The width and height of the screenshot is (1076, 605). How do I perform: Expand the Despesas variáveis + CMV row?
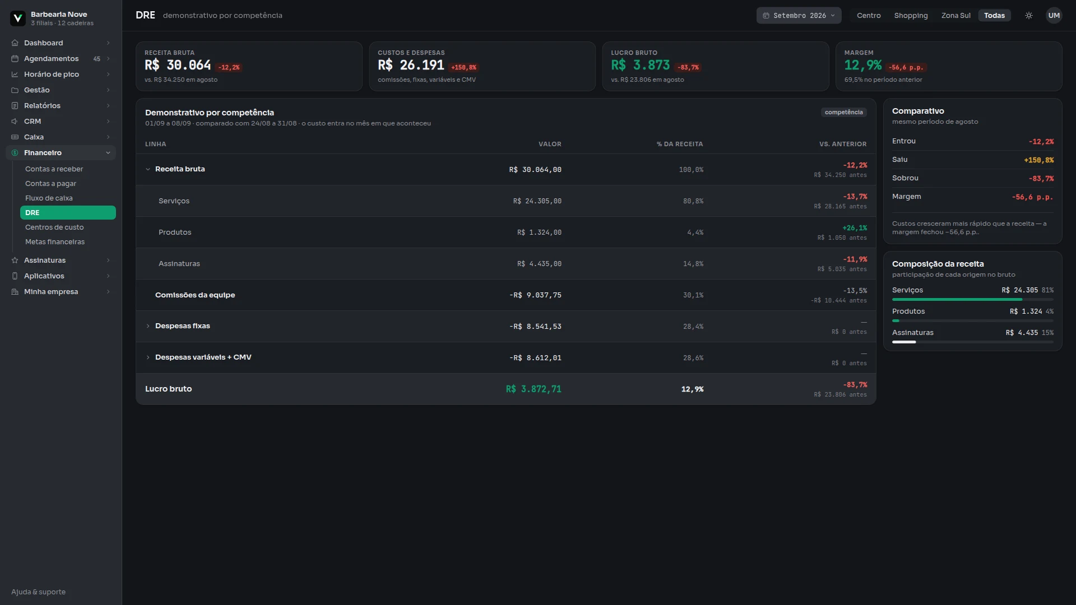[148, 357]
